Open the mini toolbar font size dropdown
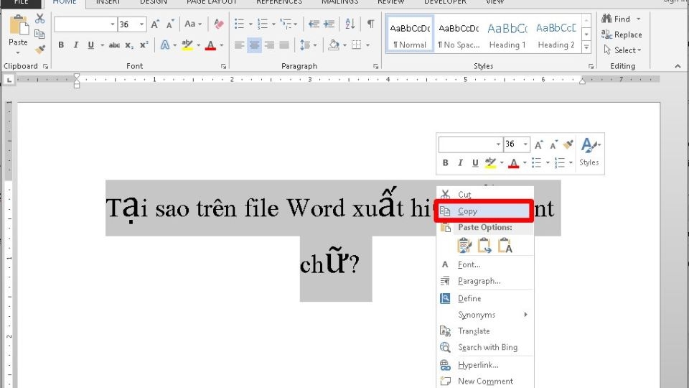The height and width of the screenshot is (388, 689). coord(525,144)
